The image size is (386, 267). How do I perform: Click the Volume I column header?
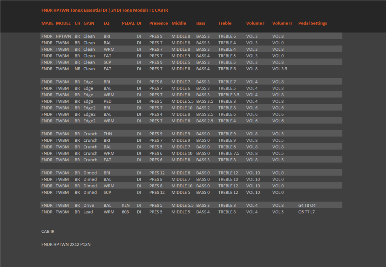click(255, 23)
